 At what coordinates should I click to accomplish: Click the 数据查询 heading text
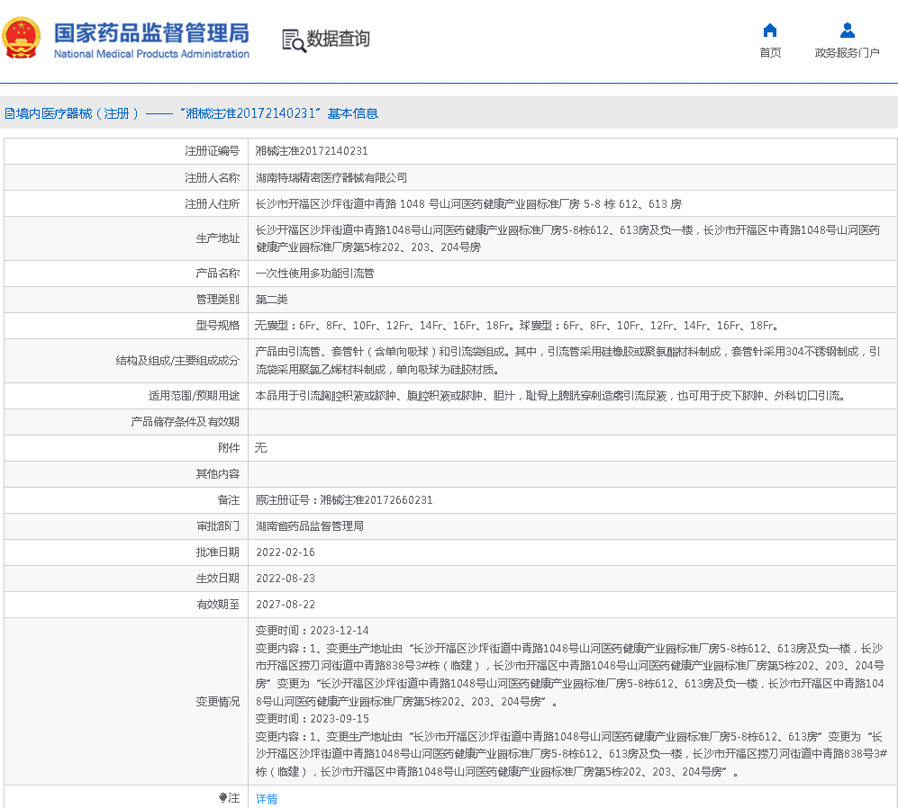338,39
